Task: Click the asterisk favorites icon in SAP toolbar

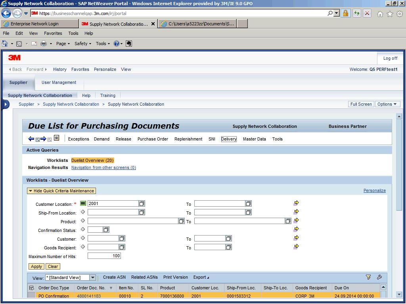Action: tap(56, 138)
